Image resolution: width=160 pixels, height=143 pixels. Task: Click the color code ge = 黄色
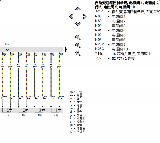pos(76,125)
